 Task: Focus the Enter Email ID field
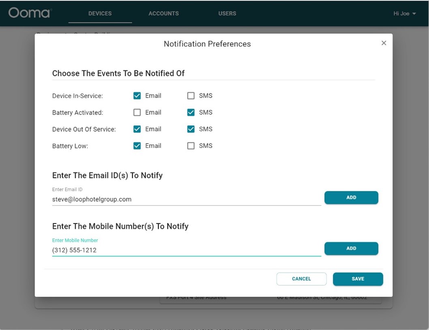(x=187, y=199)
